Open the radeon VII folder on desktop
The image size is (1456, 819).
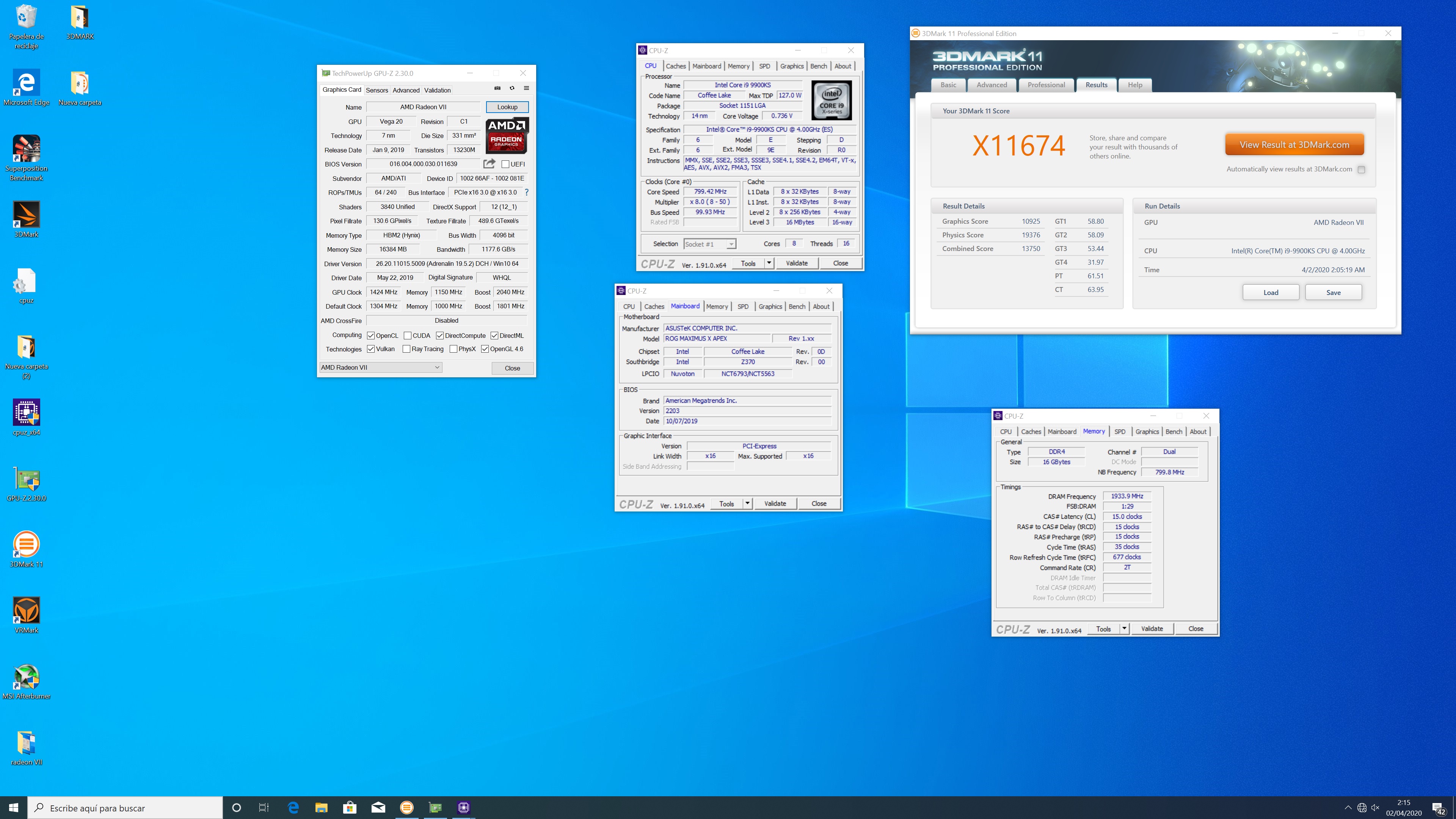click(26, 748)
